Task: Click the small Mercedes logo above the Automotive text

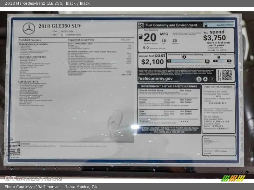Action: click(x=11, y=139)
